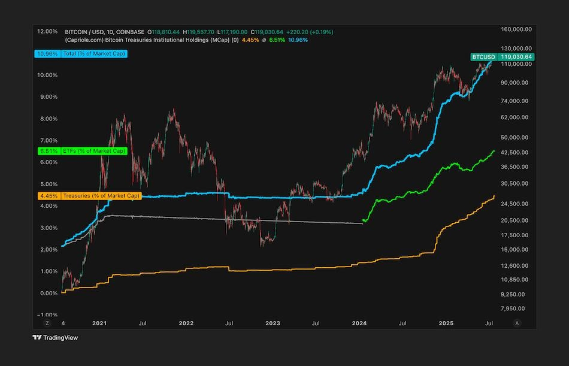Click the TradingView logo

55,338
